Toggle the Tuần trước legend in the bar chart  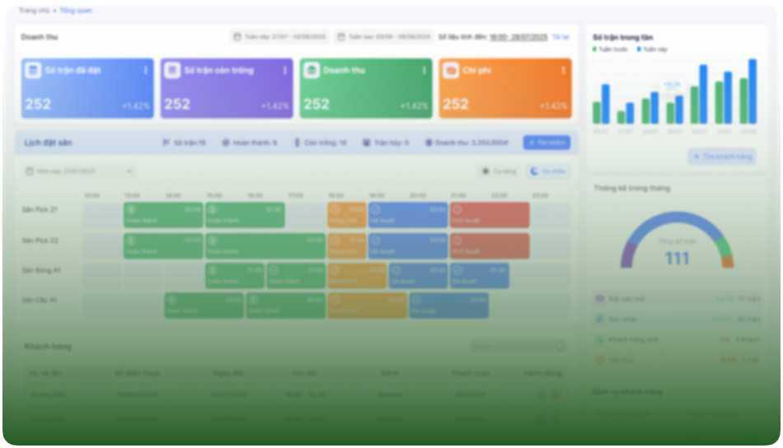tap(610, 49)
